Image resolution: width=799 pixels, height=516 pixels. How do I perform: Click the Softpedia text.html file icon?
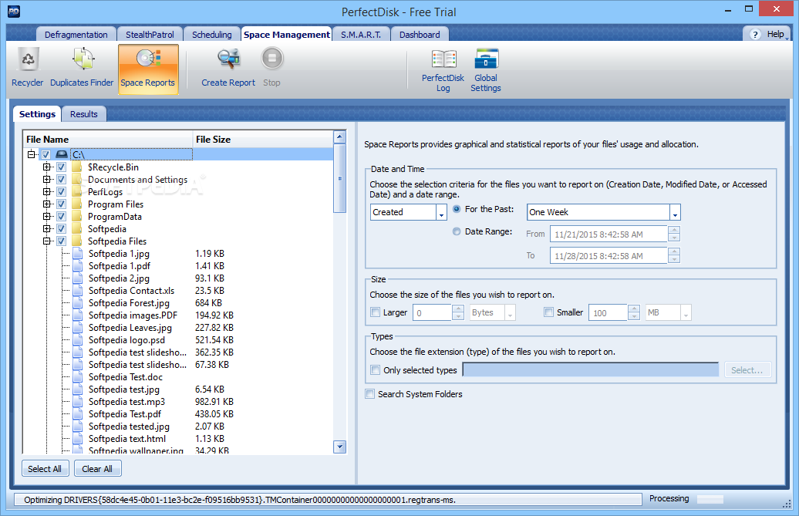click(77, 439)
